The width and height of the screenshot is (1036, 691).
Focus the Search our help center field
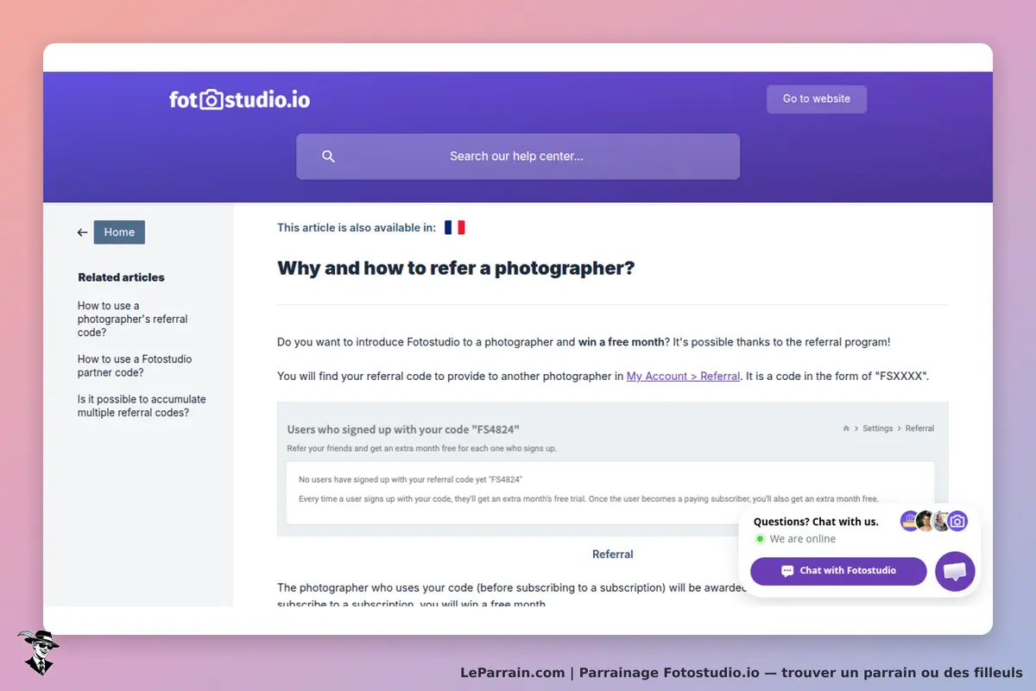point(518,156)
